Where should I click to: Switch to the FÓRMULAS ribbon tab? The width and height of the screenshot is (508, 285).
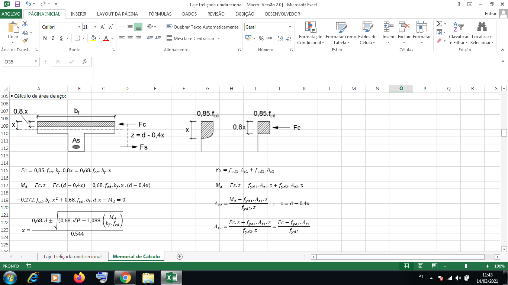click(160, 14)
